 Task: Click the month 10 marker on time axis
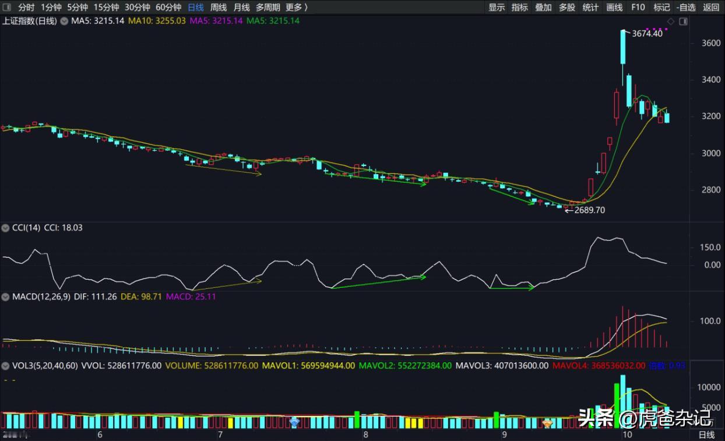627,435
